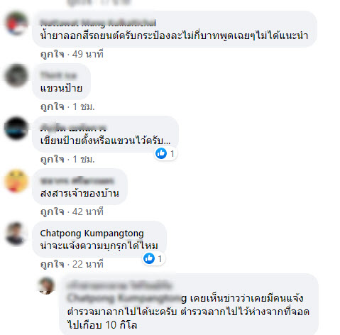Open the avatar of the reply commenter
The height and width of the screenshot is (335, 340).
[x=46, y=286]
